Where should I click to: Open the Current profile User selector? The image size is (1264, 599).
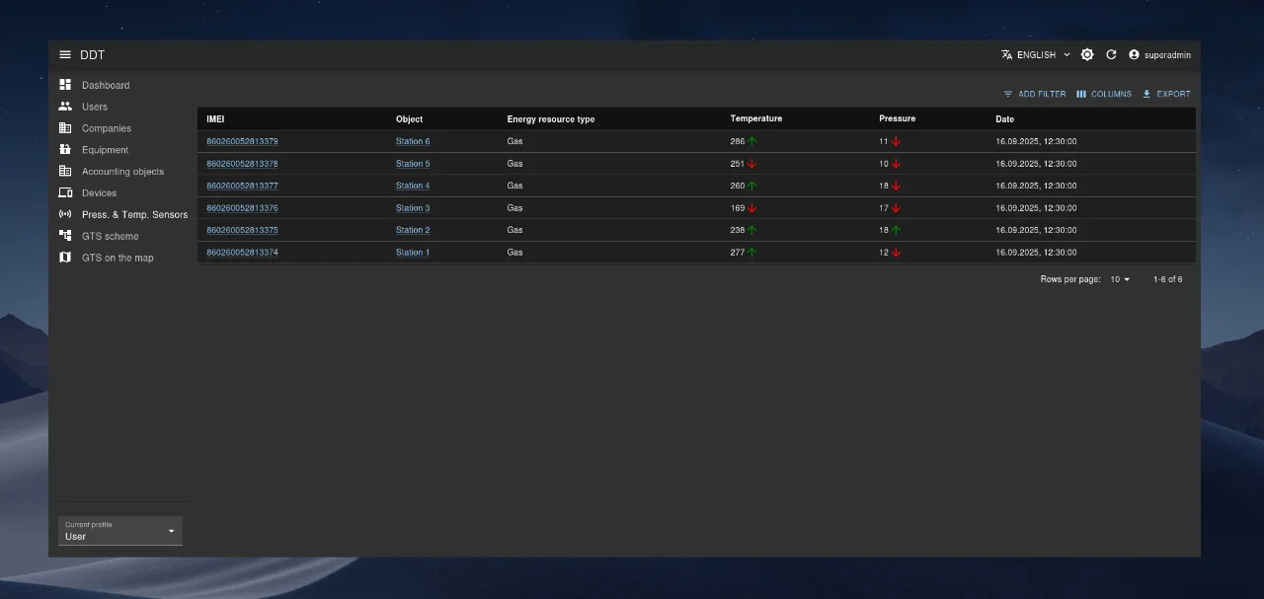[120, 531]
